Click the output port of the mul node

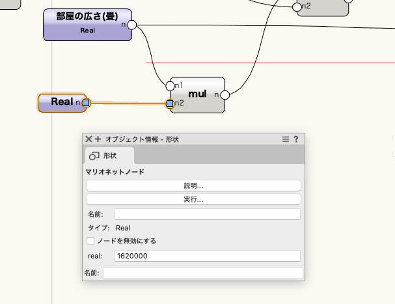(x=225, y=94)
